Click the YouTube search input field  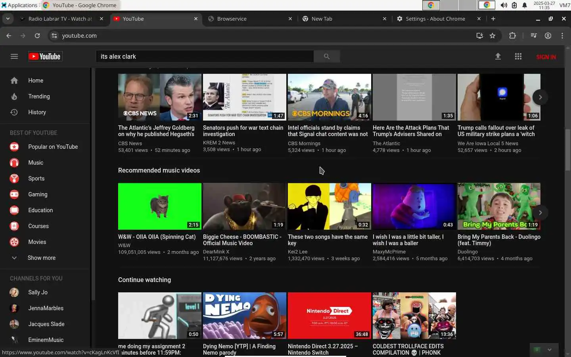(205, 56)
